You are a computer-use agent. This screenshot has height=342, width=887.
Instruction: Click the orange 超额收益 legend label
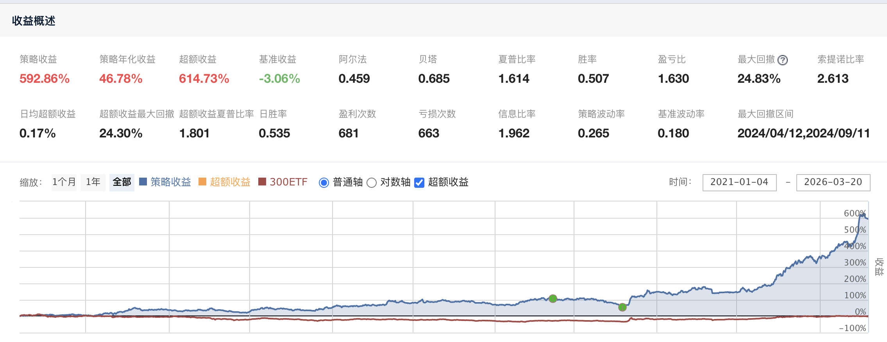[230, 182]
